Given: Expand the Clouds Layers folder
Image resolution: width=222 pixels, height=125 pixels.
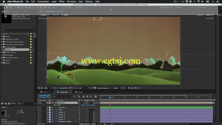Looking at the screenshot, I should pyautogui.click(x=2, y=47).
